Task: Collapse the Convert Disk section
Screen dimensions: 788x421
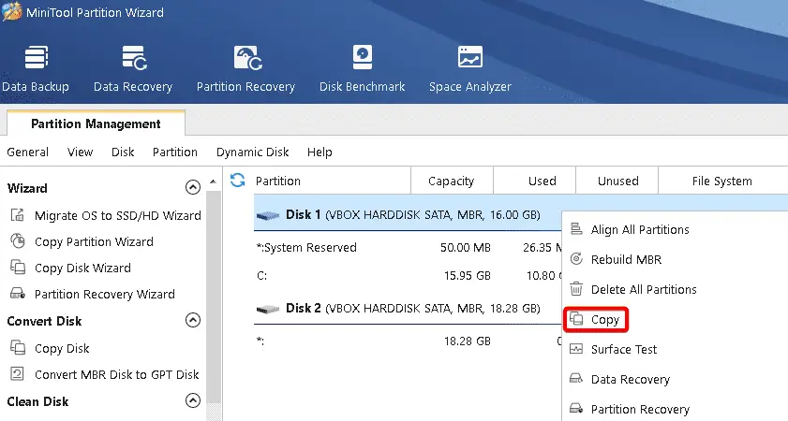Action: (x=193, y=320)
